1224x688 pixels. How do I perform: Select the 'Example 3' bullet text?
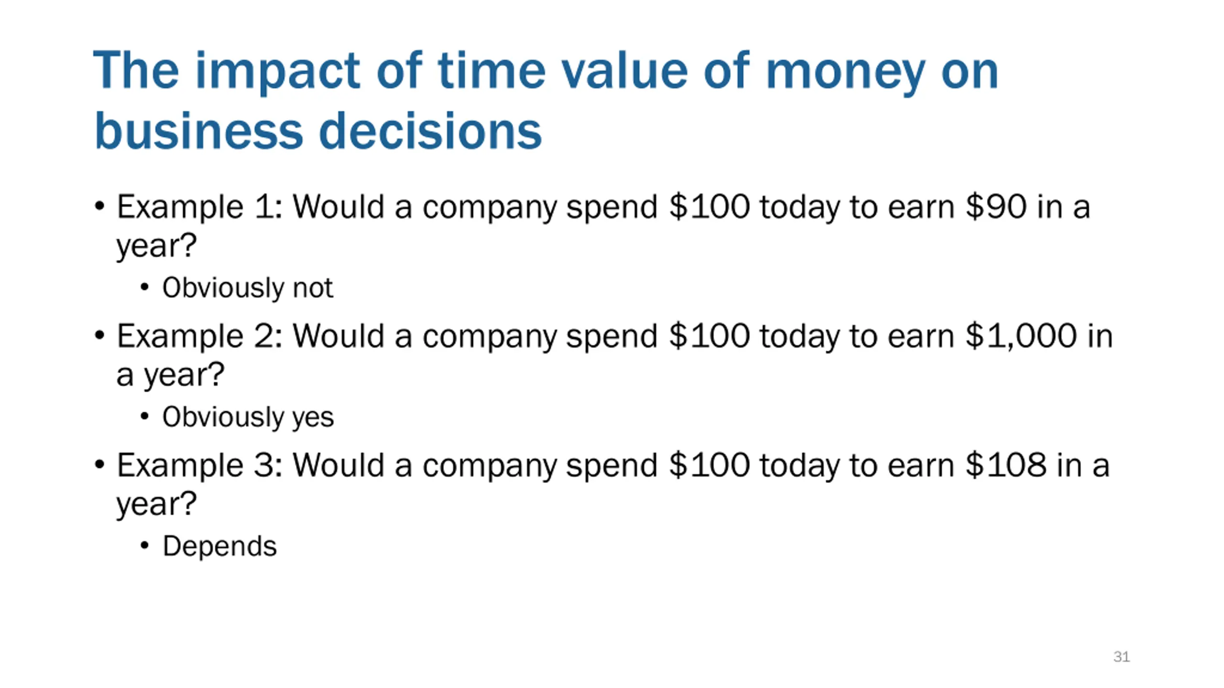tap(613, 484)
